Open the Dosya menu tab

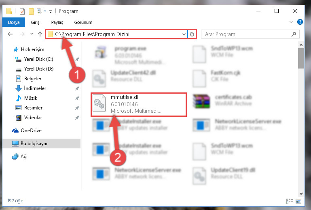(x=14, y=22)
